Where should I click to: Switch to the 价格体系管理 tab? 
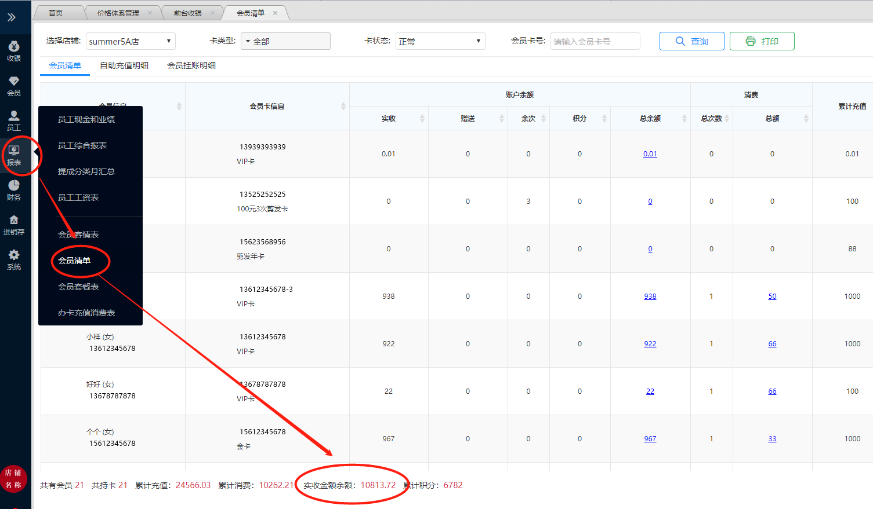tap(118, 13)
